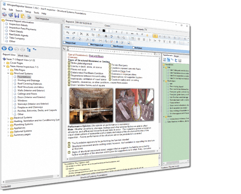Click the blue hyperlink chain icon
This screenshot has width=241, height=194.
coord(68,38)
